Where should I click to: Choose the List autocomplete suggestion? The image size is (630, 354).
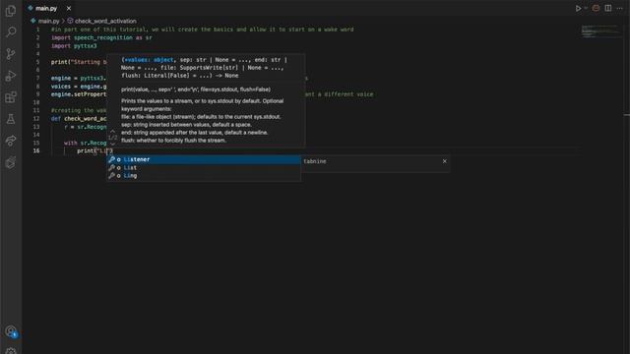click(x=204, y=167)
